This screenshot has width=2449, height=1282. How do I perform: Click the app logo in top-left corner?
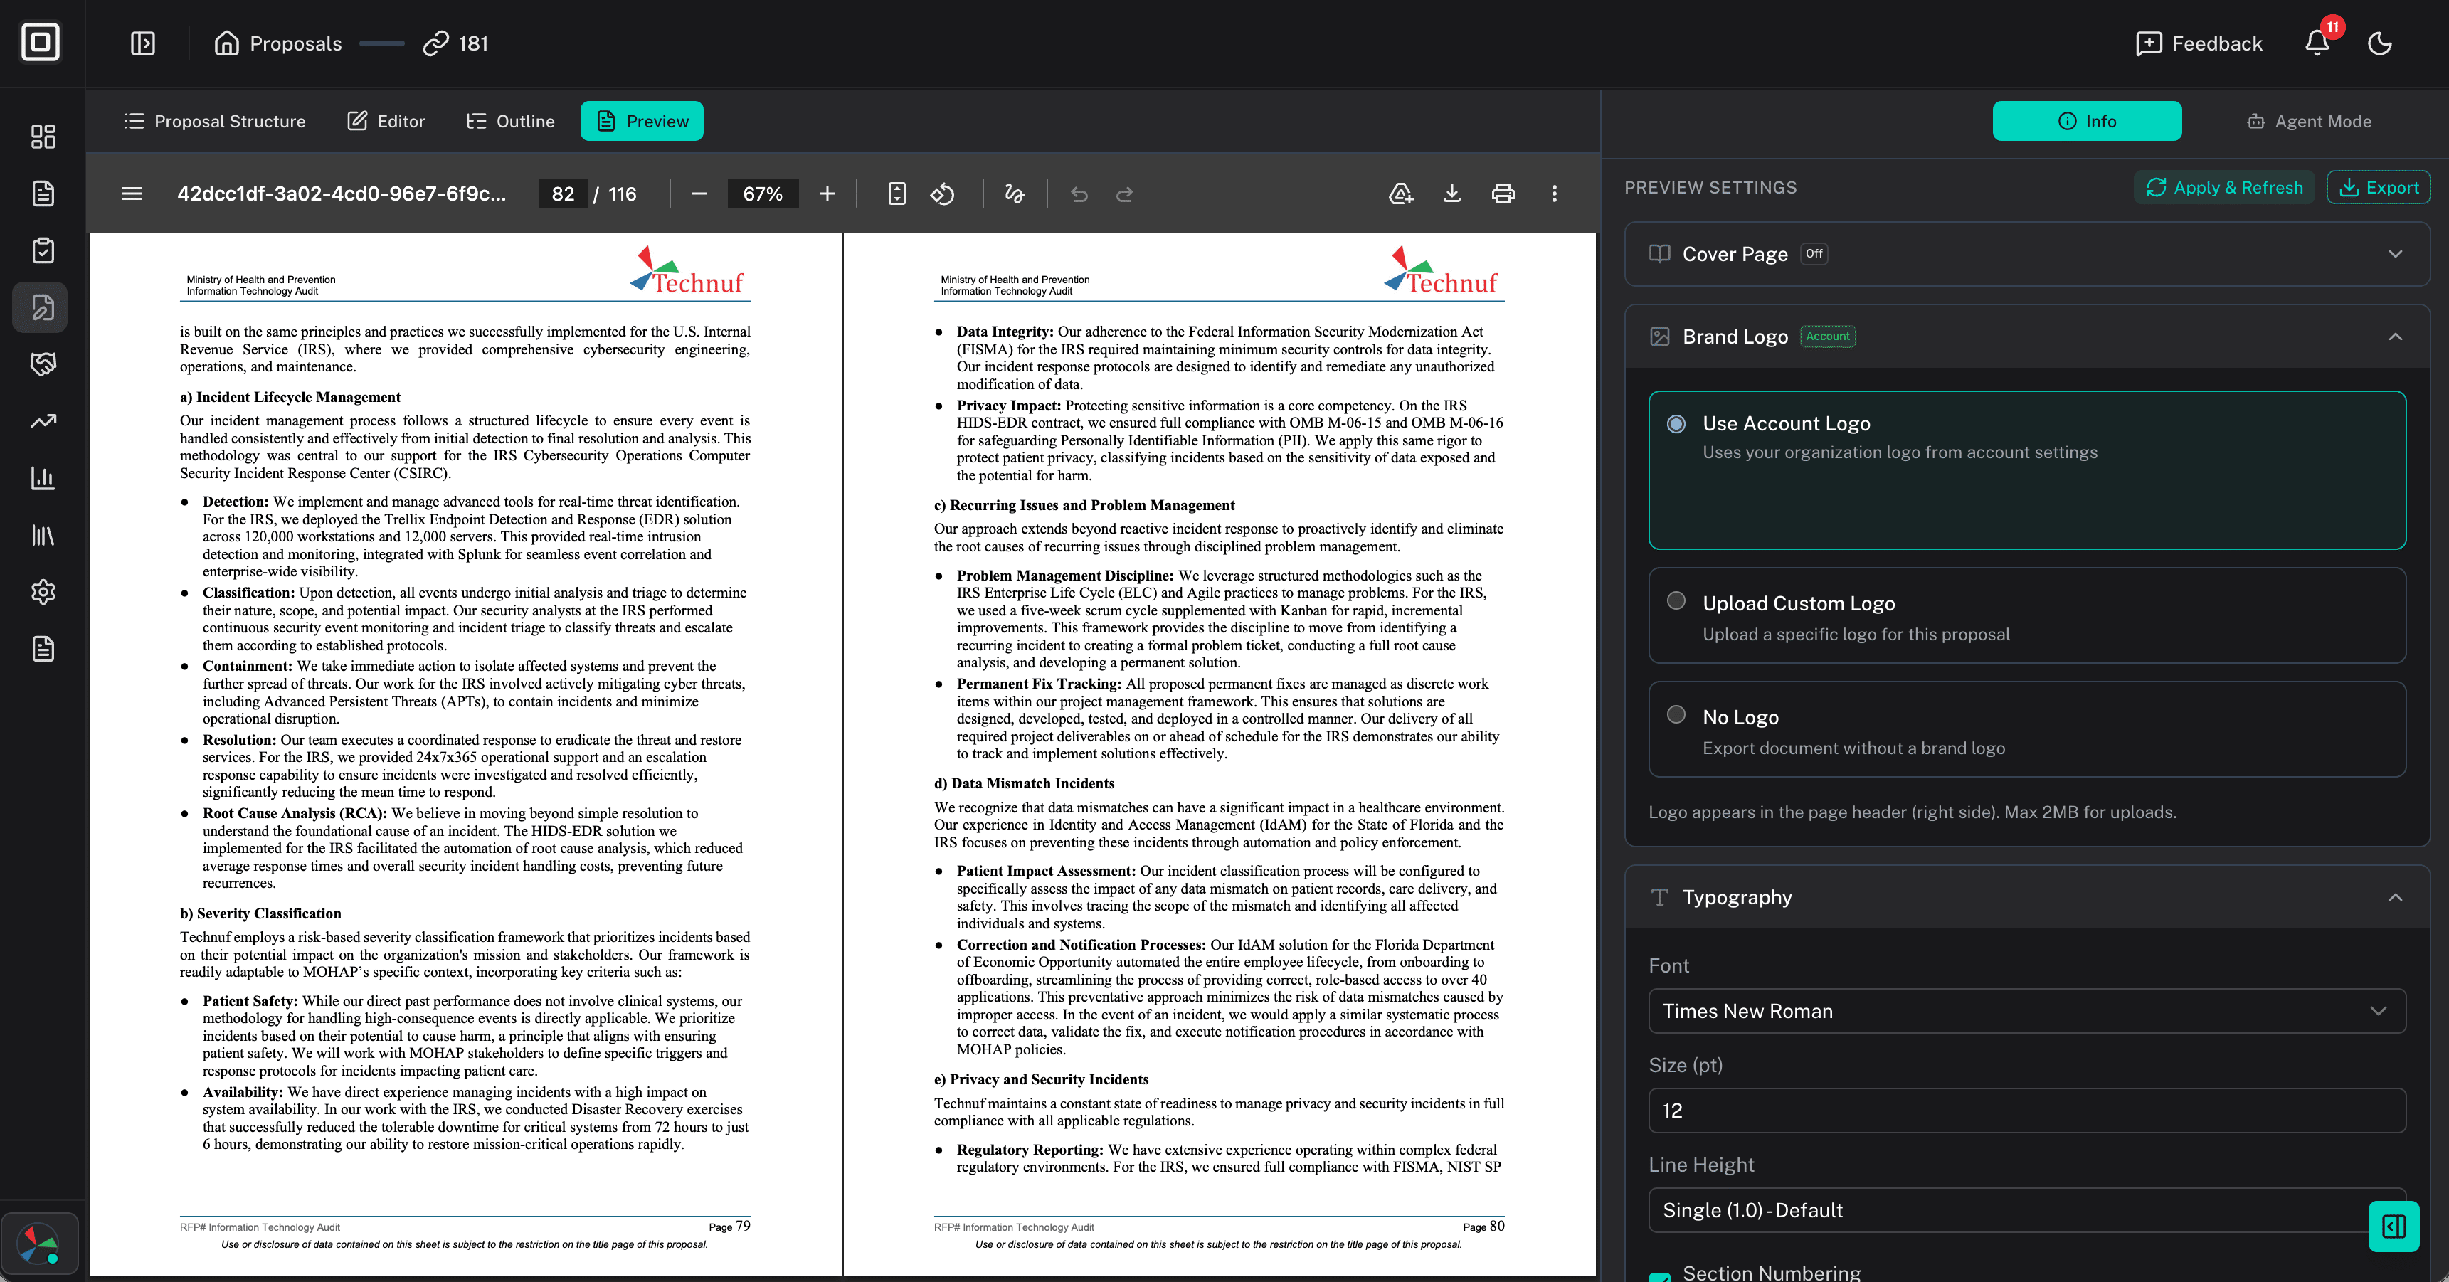tap(41, 42)
